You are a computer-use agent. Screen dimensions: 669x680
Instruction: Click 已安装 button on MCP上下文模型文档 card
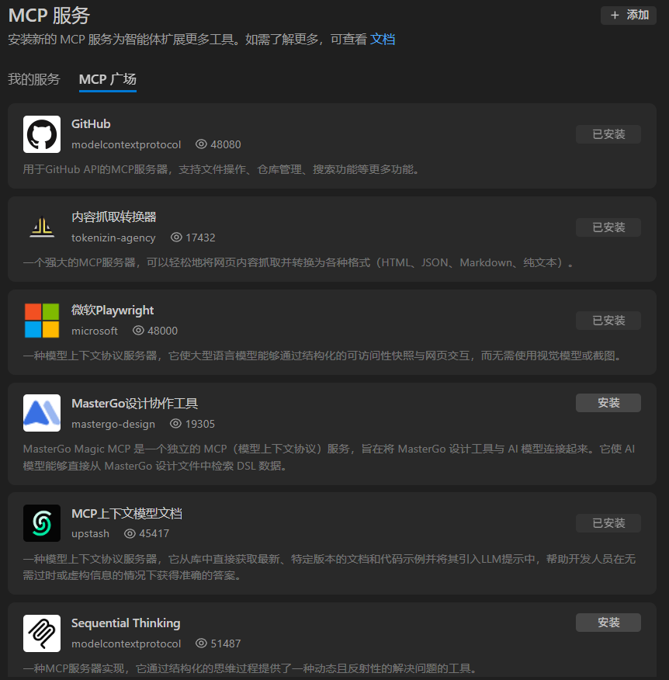[x=608, y=523]
